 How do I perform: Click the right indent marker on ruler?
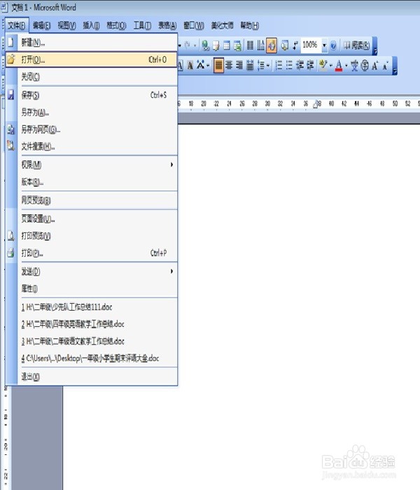(x=316, y=105)
